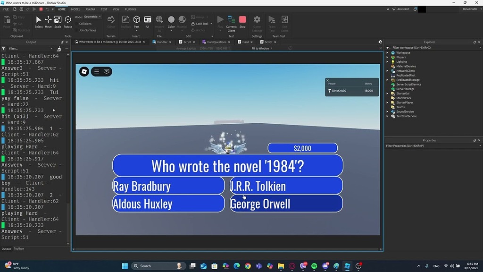Open the MODEL ribbon tab
This screenshot has width=483, height=272.
pos(75,9)
